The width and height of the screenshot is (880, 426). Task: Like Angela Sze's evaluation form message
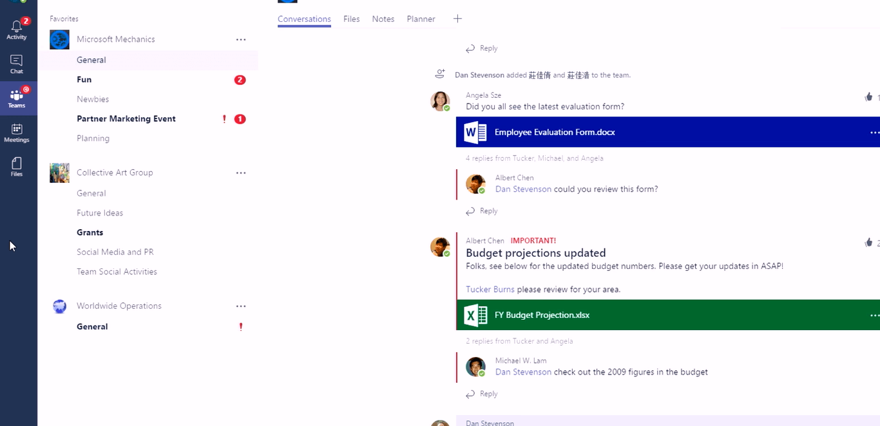[868, 97]
